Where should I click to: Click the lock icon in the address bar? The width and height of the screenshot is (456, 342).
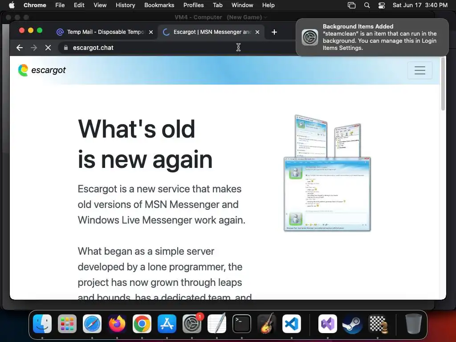[x=66, y=48]
